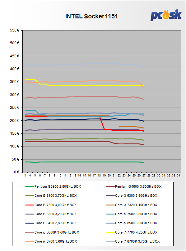Viewport: 186px width, 251px height.
Task: Select Core i3 7300 4,00GHz BOX legend label
Action: [x=56, y=205]
